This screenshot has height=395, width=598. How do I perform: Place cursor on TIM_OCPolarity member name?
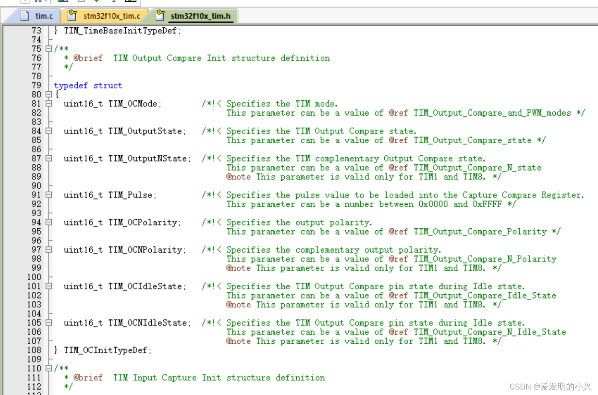[x=142, y=222]
